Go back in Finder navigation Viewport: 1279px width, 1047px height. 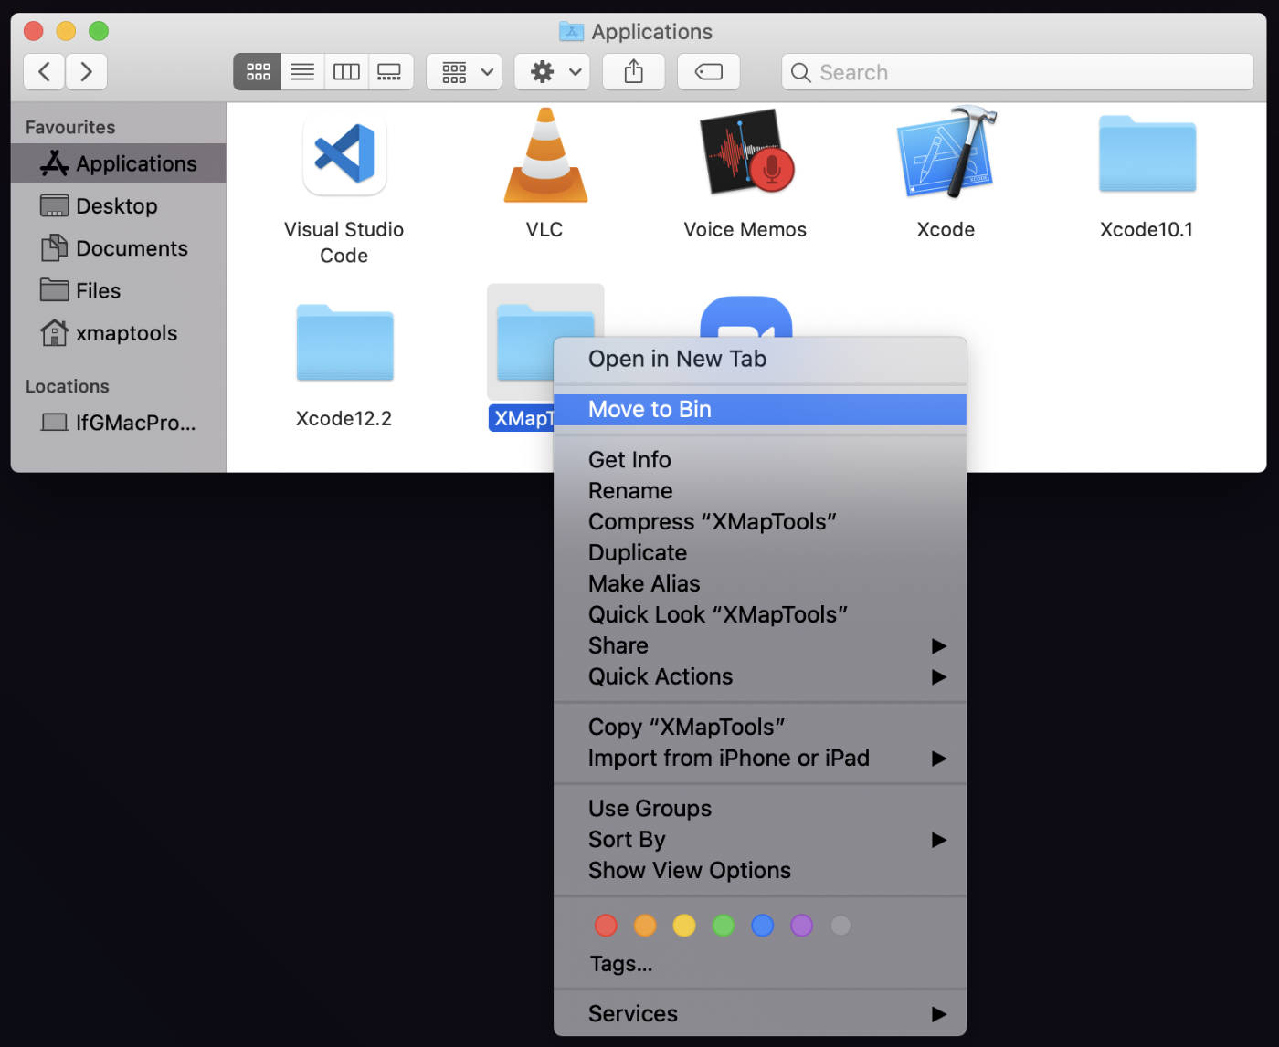tap(44, 72)
